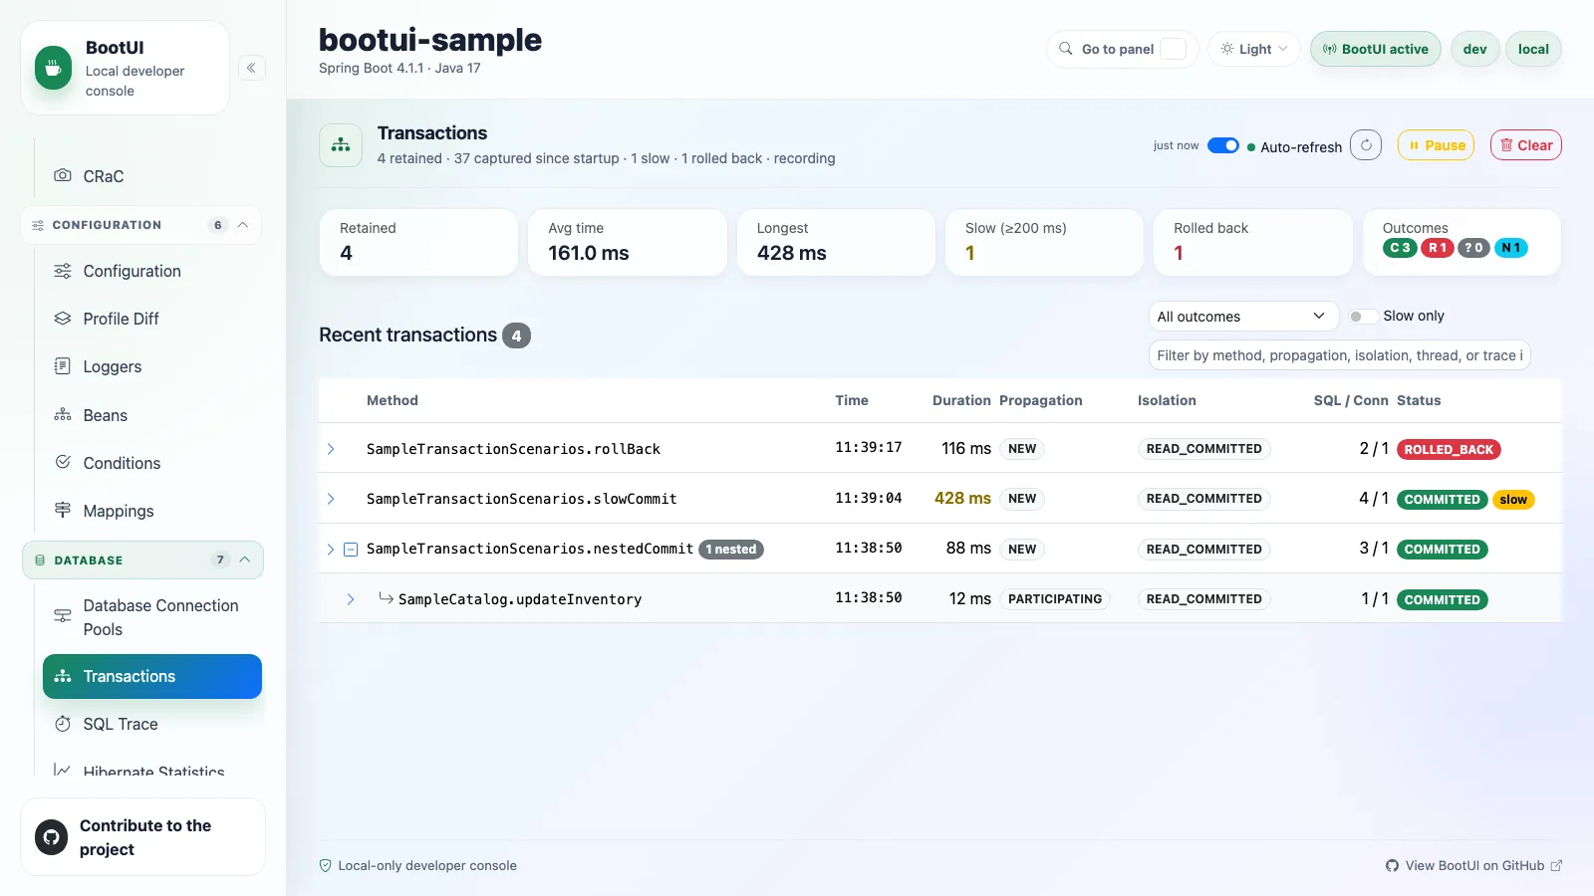Click the ROLLED_BACK status badge

(1449, 450)
